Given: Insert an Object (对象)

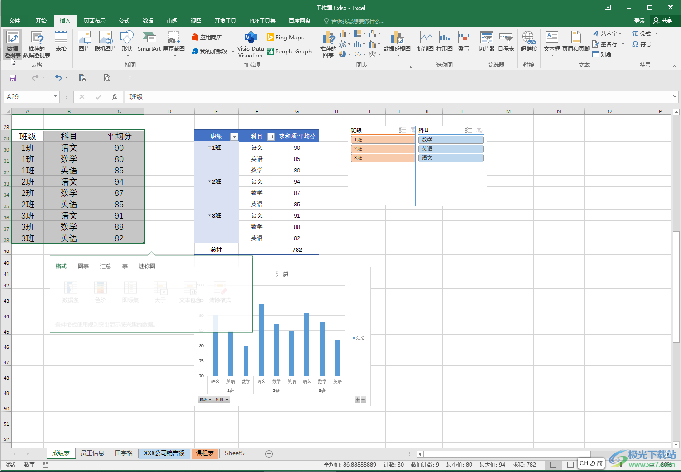Looking at the screenshot, I should tap(602, 55).
